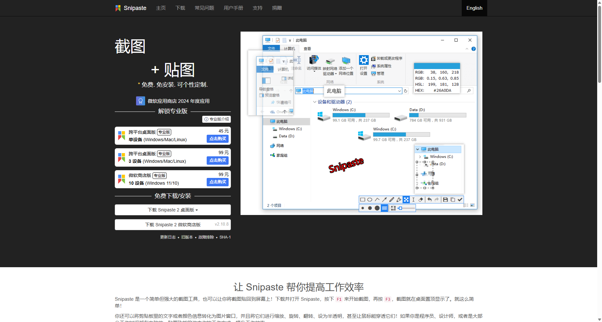Click the copy-to-clipboard icon in the demo toolbar
602x322 pixels.
pyautogui.click(x=453, y=200)
